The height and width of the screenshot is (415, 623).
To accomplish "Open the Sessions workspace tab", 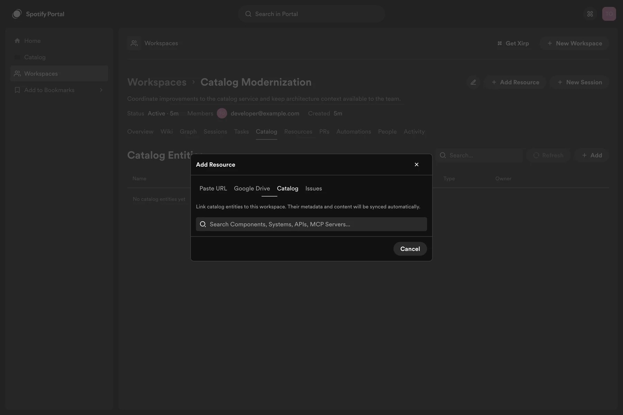I will click(x=215, y=132).
